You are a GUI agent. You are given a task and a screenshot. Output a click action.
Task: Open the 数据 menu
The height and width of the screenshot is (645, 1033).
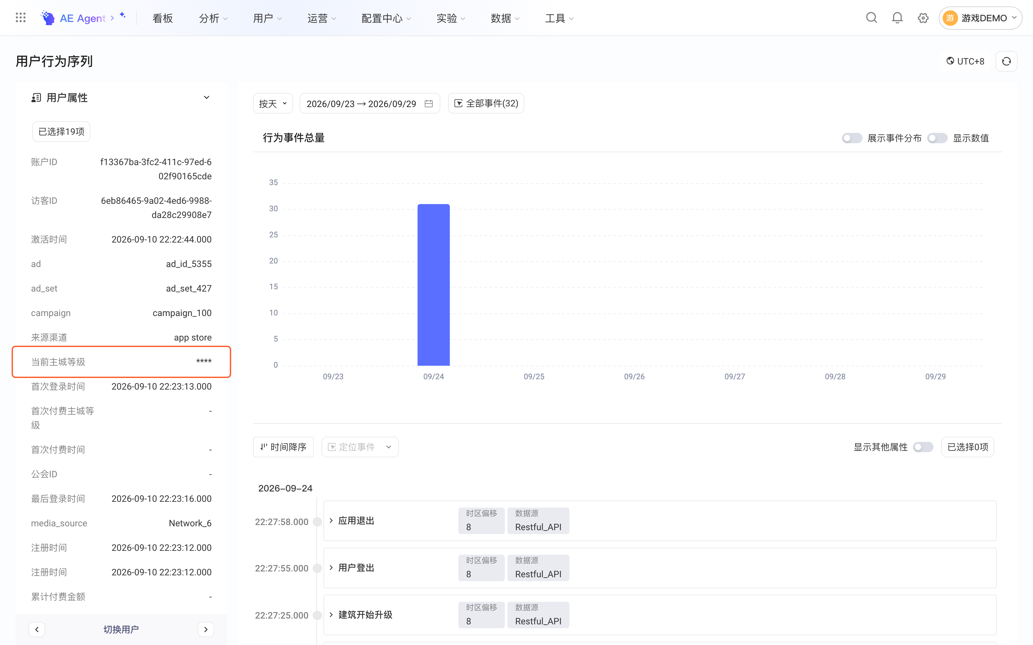[506, 18]
